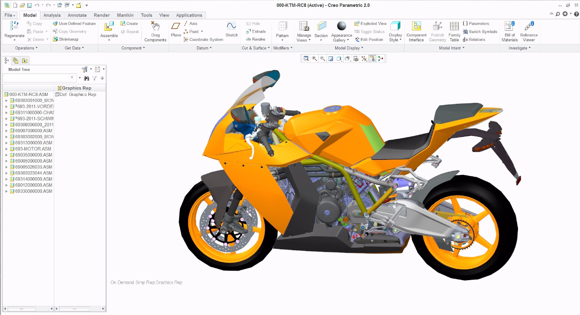The width and height of the screenshot is (580, 315).
Task: Toggle spin center display
Action: (x=381, y=58)
